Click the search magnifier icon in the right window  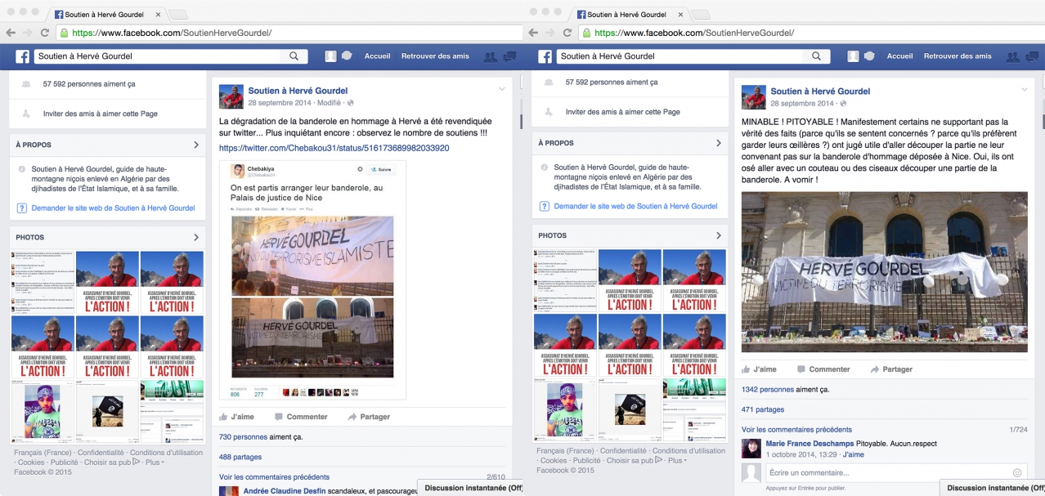816,56
